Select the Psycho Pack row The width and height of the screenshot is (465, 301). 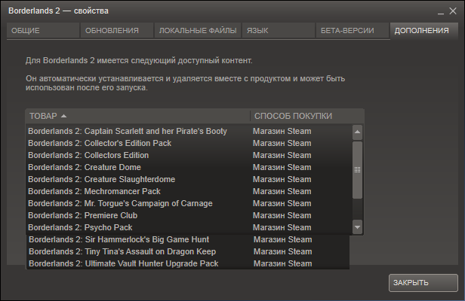[80, 227]
